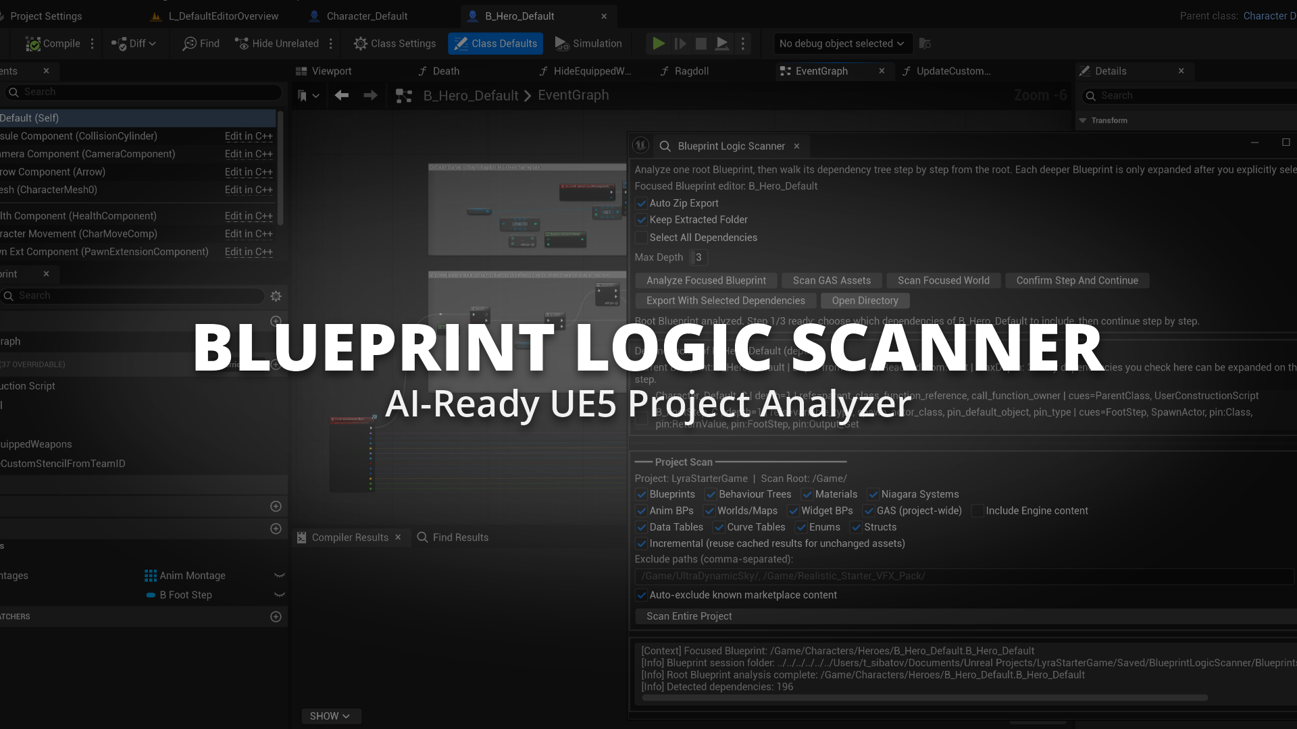1297x729 pixels.
Task: Toggle Auto Zip Export checkbox
Action: (x=641, y=203)
